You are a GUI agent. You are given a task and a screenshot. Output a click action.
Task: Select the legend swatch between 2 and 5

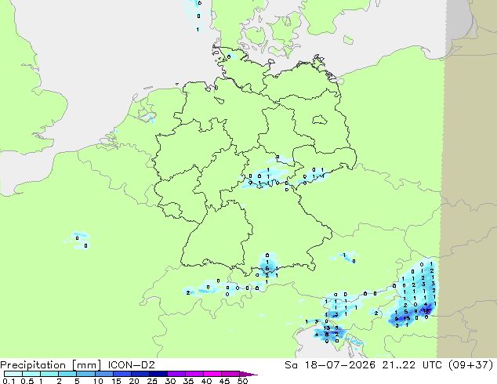[67, 374]
